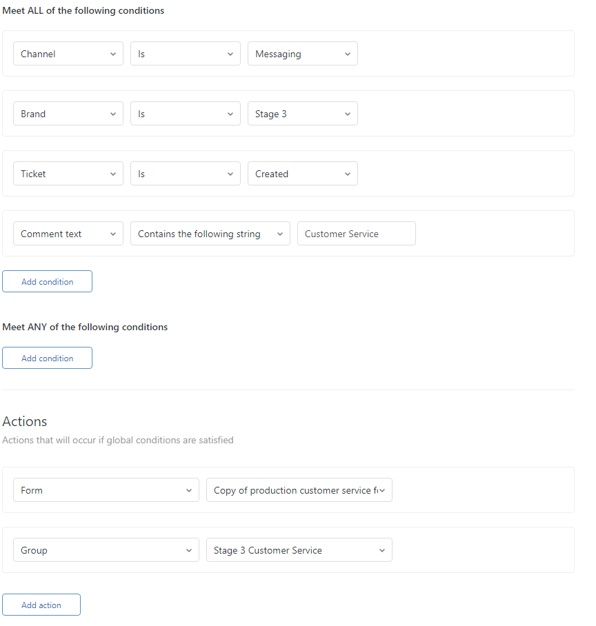Add condition under Meet ALL section
Viewport: 596px width, 626px height.
tap(47, 281)
